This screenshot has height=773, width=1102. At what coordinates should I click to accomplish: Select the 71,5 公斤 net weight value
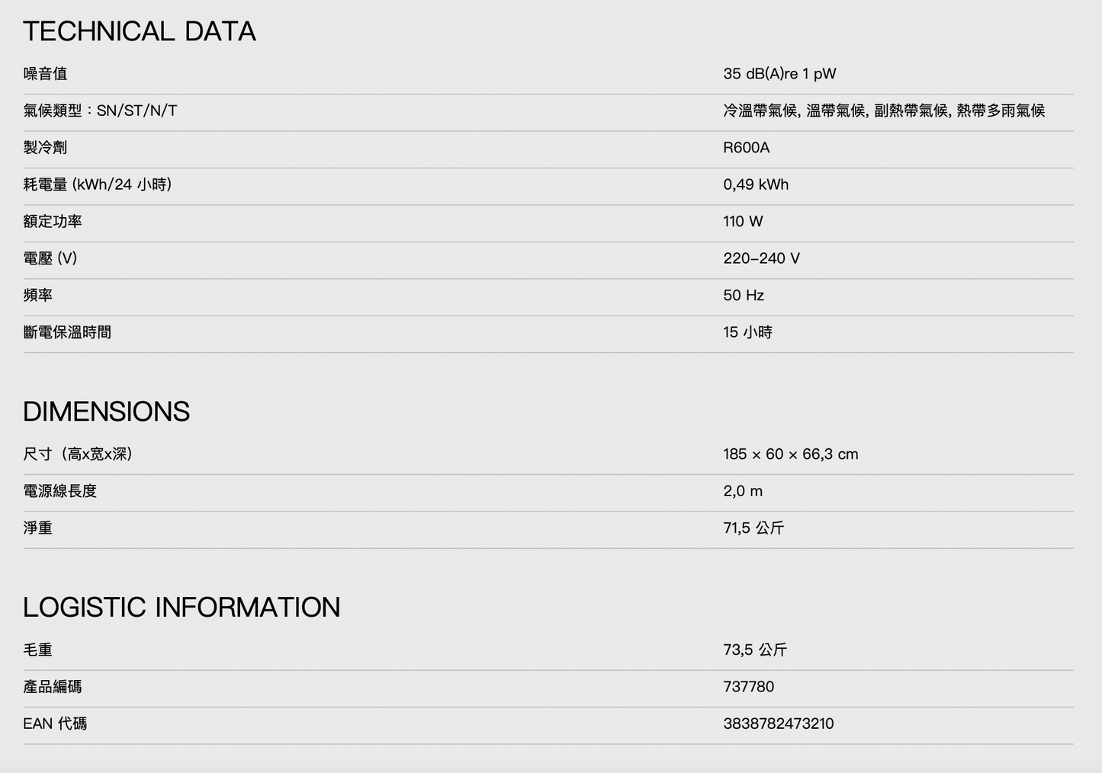coord(753,528)
